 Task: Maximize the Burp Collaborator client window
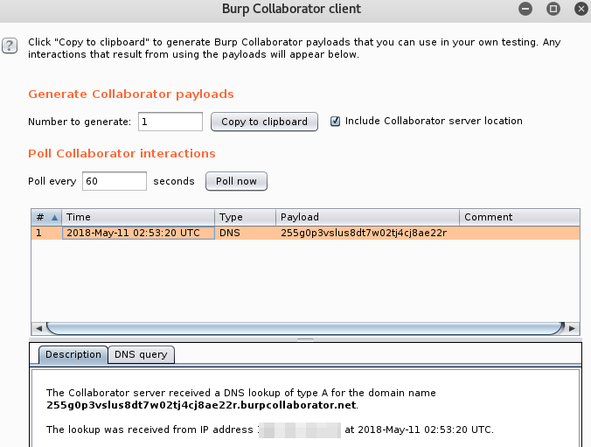(x=553, y=9)
